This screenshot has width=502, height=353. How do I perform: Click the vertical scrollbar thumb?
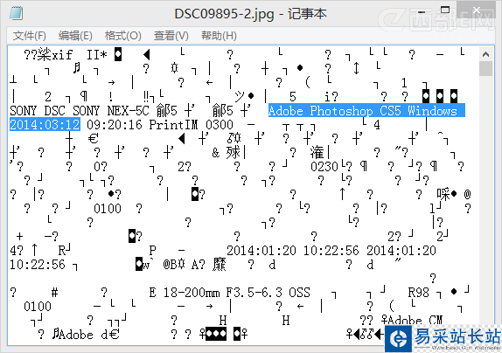485,69
